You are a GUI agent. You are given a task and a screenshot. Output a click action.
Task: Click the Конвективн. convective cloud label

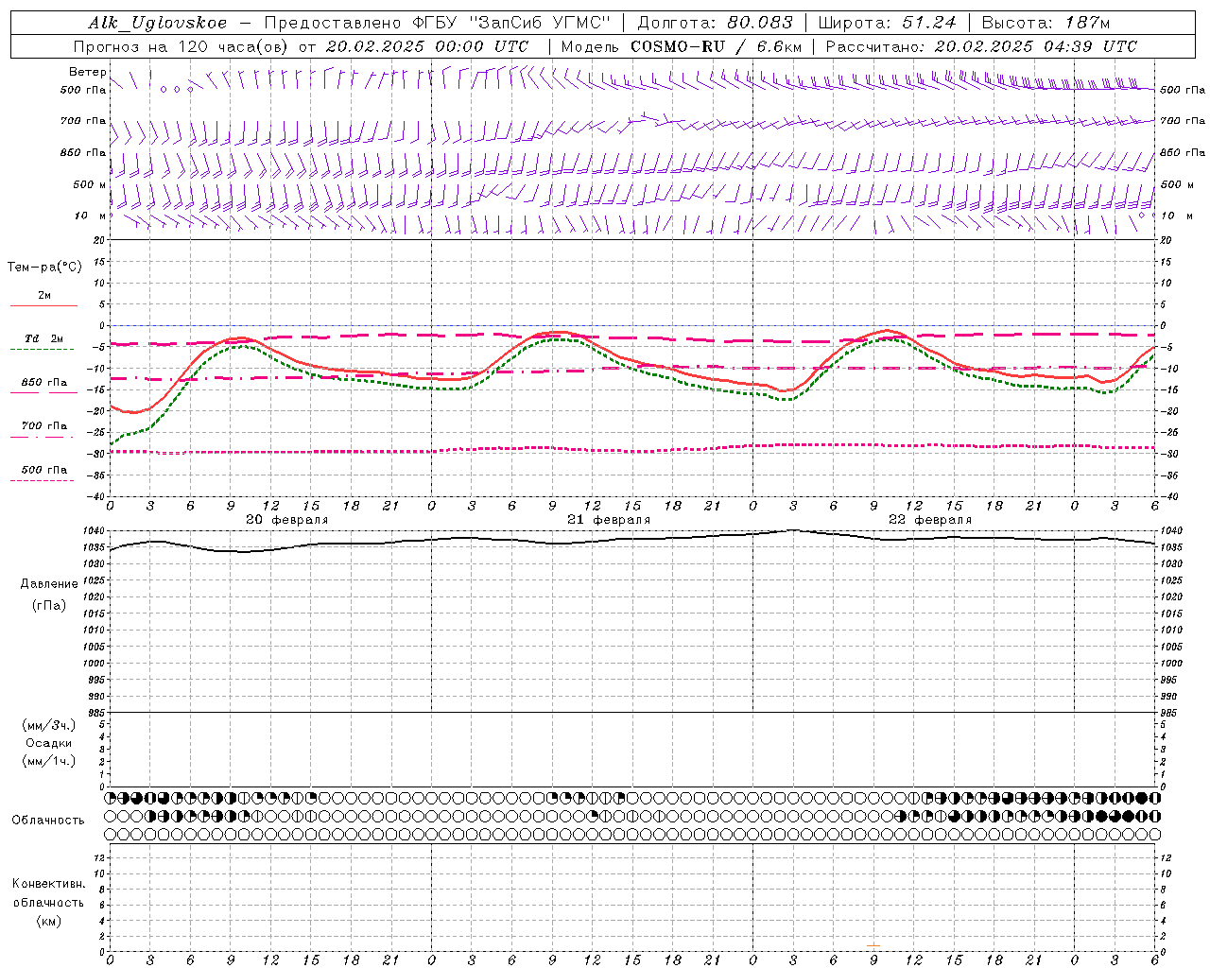tap(48, 884)
